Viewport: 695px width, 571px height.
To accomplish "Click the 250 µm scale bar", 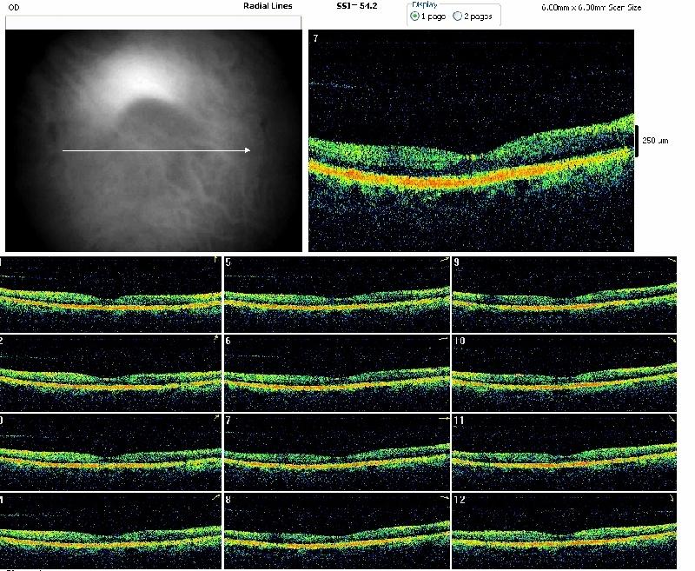I will pyautogui.click(x=637, y=140).
